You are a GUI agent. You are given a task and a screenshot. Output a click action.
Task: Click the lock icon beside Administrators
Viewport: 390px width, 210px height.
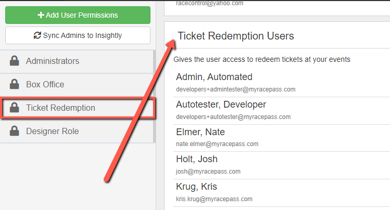coord(15,61)
